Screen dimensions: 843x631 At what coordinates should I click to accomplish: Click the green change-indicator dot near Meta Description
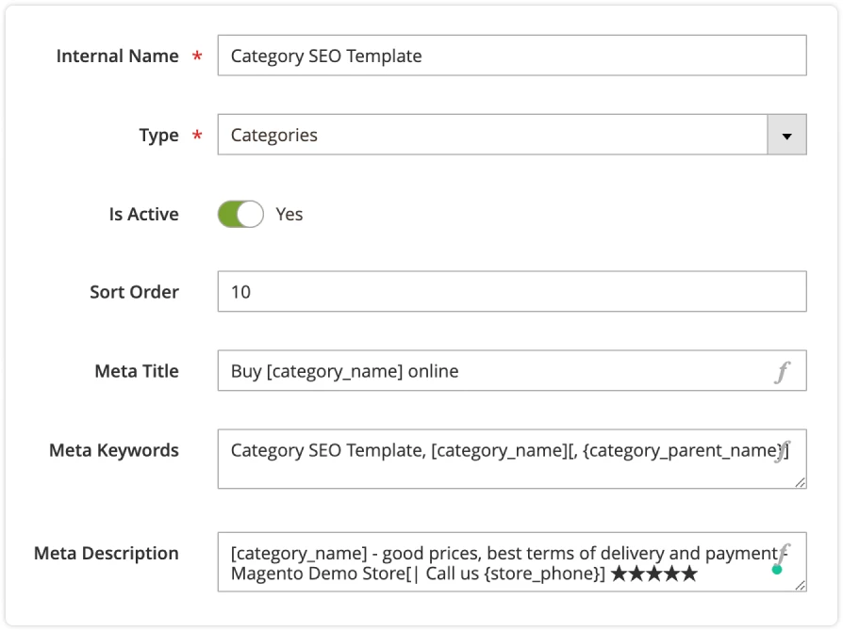(x=777, y=567)
